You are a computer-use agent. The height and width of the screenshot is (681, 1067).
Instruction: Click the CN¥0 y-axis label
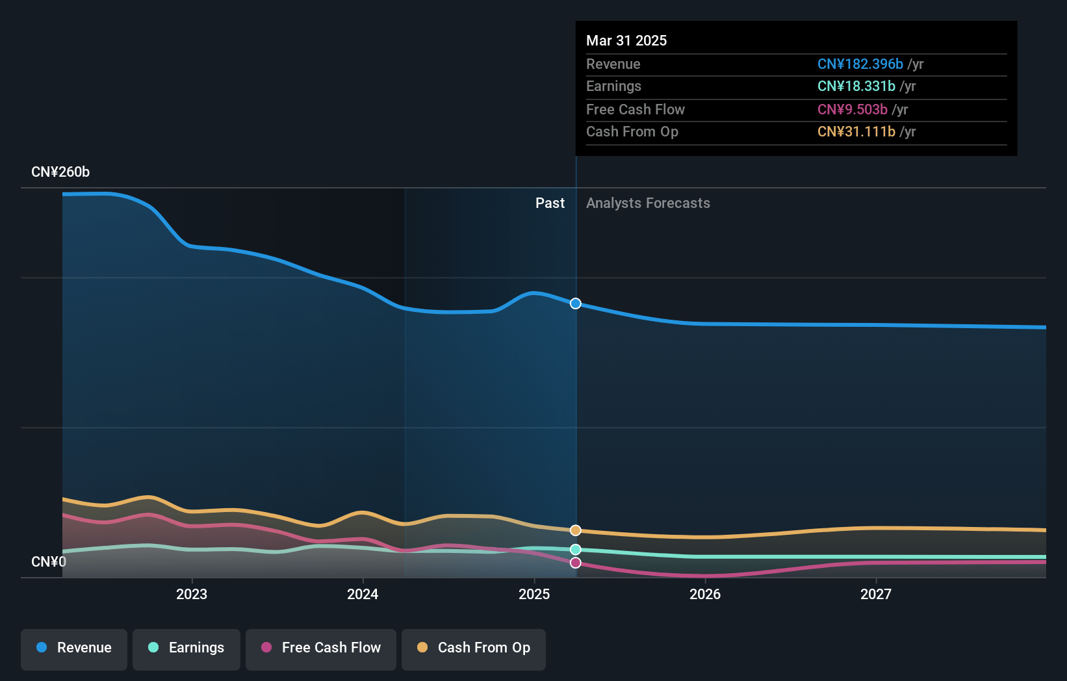[x=49, y=561]
